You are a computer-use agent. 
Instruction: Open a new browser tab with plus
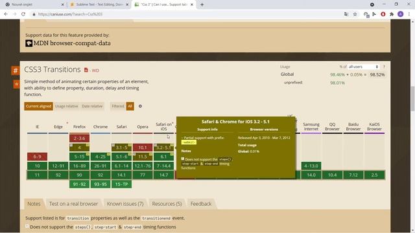(202, 5)
